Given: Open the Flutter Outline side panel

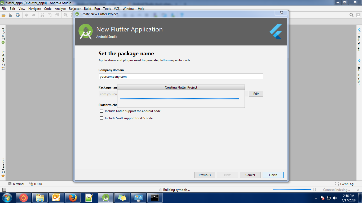Looking at the screenshot, I should click(359, 40).
